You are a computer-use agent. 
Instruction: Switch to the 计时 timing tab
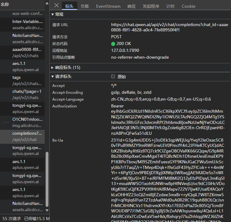[170, 6]
